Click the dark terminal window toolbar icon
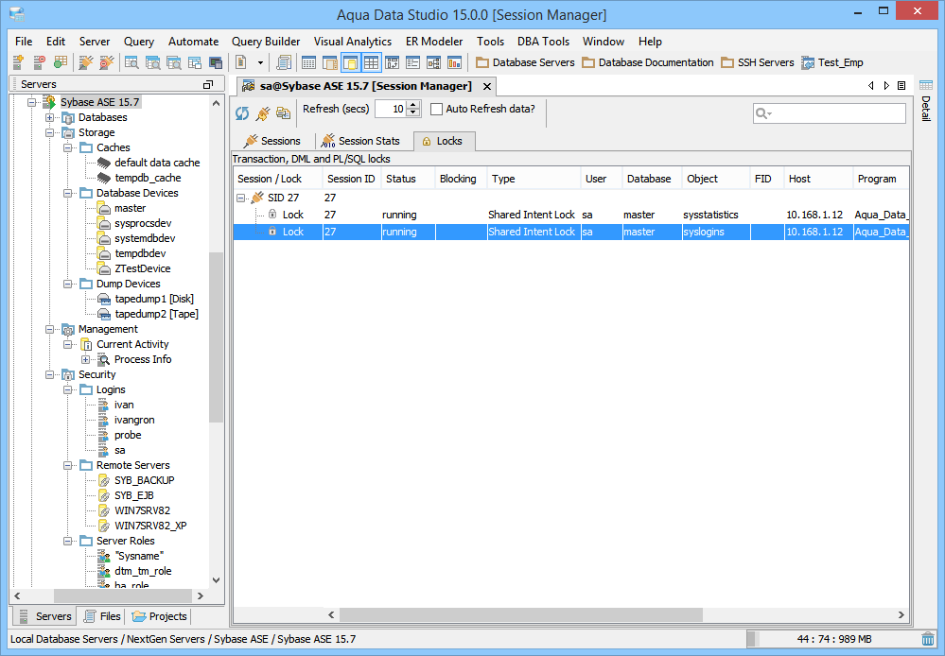Image resolution: width=945 pixels, height=656 pixels. [x=215, y=62]
